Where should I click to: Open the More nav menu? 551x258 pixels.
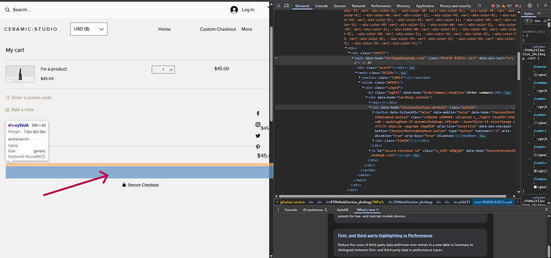tap(247, 29)
